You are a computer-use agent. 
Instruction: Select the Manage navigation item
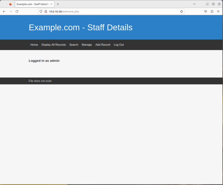[x=87, y=45]
